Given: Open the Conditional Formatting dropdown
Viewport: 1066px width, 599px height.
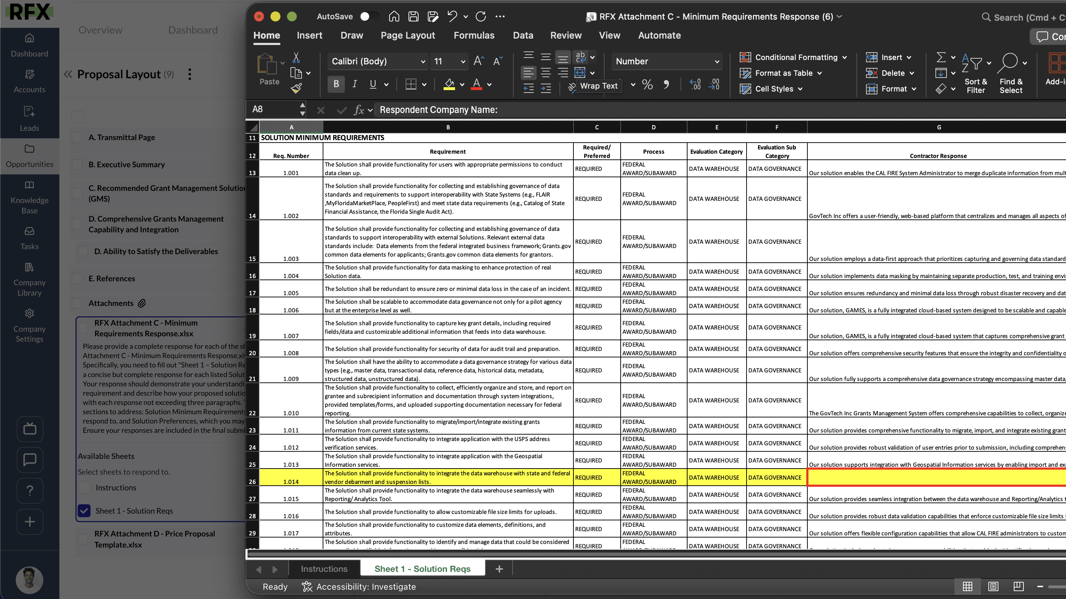Looking at the screenshot, I should (x=796, y=58).
